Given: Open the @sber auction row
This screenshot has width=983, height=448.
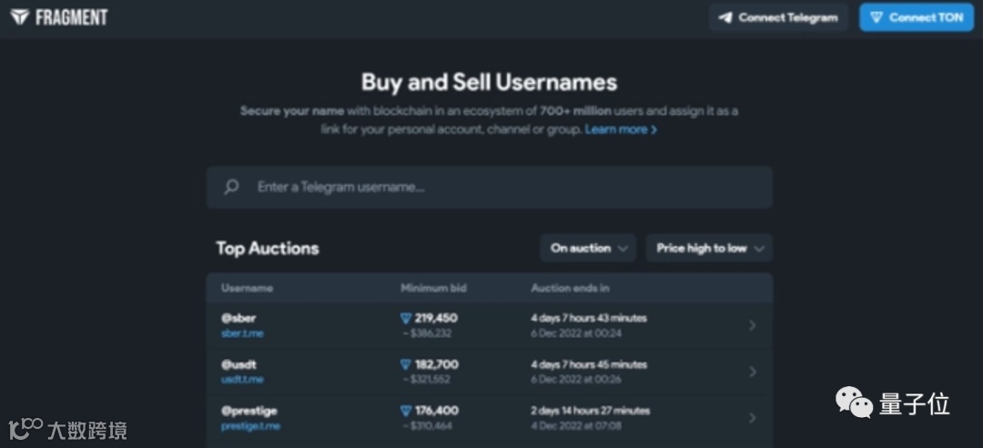Looking at the screenshot, I should pyautogui.click(x=489, y=325).
